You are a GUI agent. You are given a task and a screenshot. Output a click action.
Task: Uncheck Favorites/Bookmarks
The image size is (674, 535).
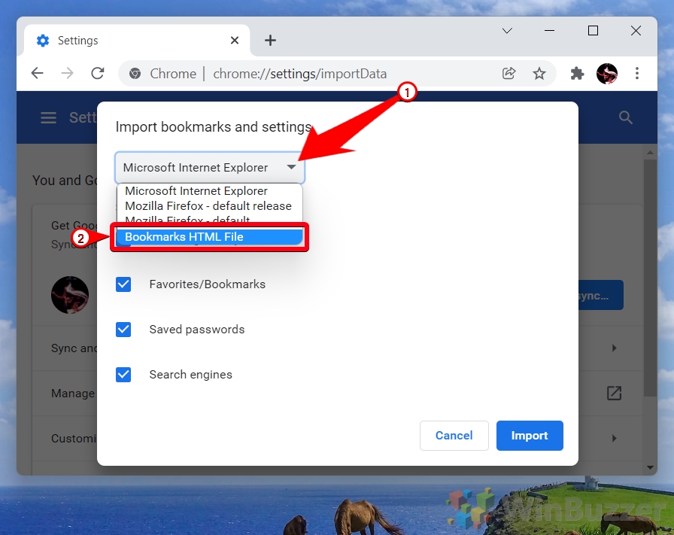click(123, 284)
